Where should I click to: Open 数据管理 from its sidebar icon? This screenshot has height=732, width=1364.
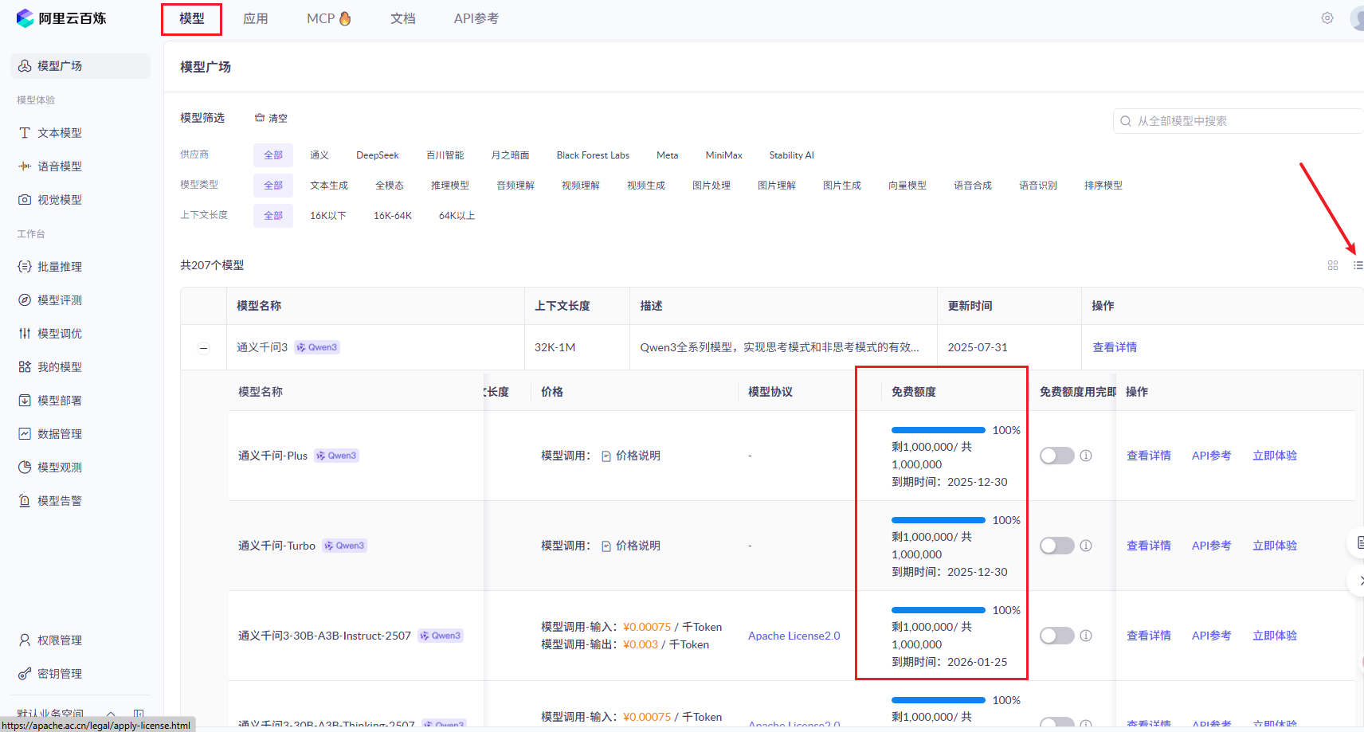(25, 434)
